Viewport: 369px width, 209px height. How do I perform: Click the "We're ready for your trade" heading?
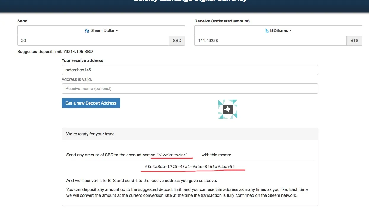(x=90, y=134)
